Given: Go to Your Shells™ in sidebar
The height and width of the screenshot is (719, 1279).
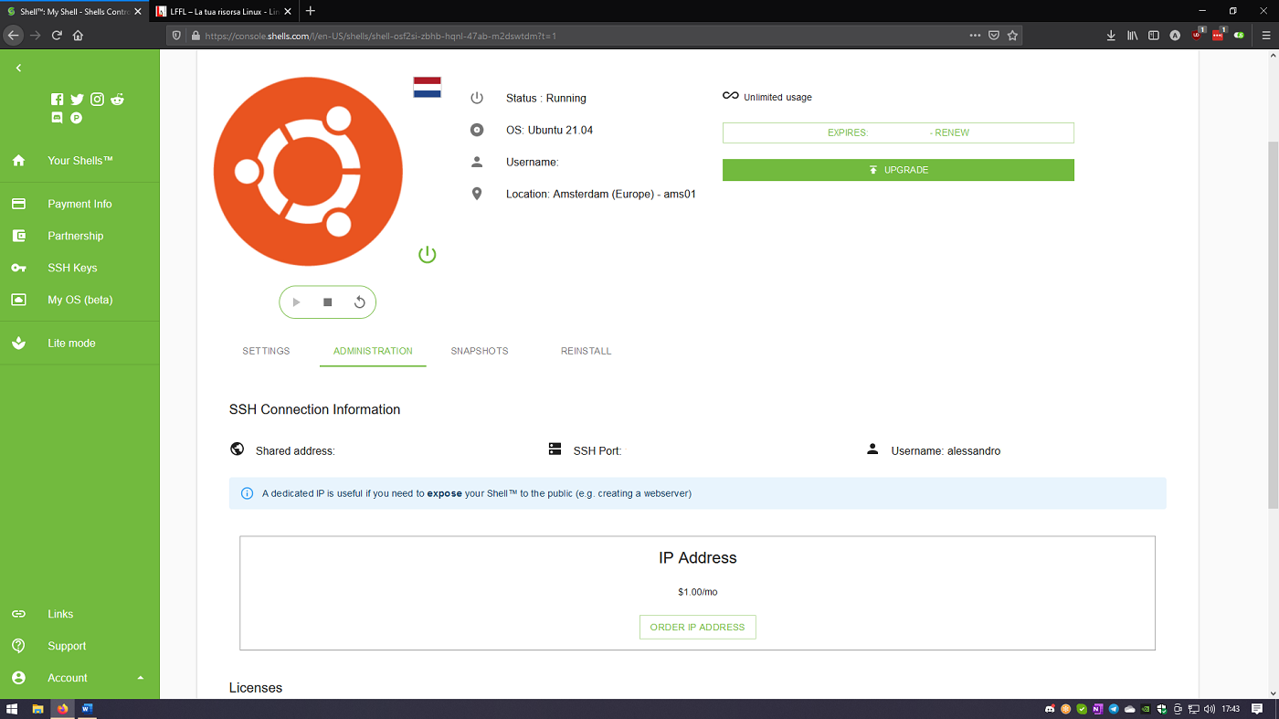Looking at the screenshot, I should [x=79, y=161].
